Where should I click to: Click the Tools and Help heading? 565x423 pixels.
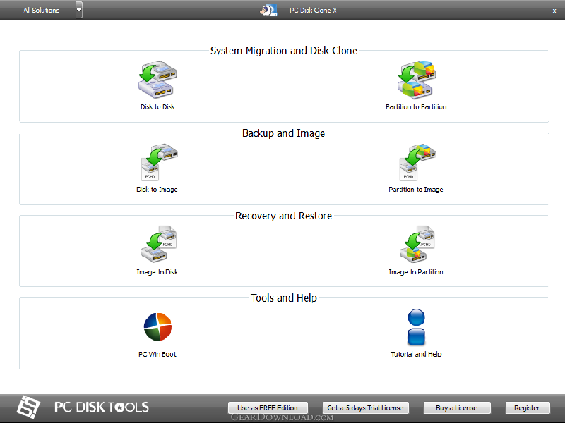284,298
